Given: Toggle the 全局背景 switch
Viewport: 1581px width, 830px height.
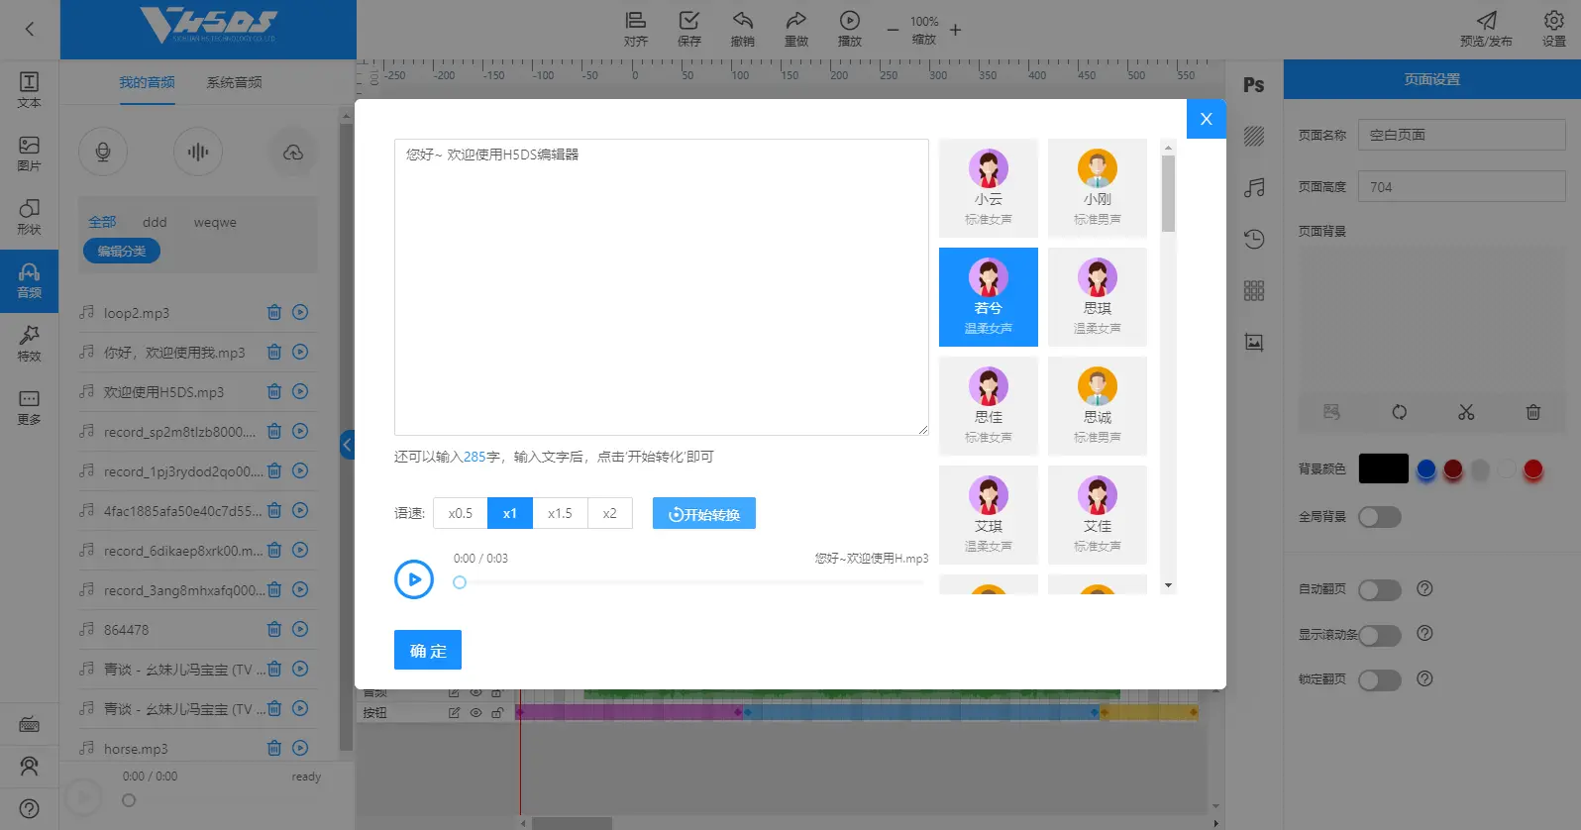Looking at the screenshot, I should [x=1379, y=517].
